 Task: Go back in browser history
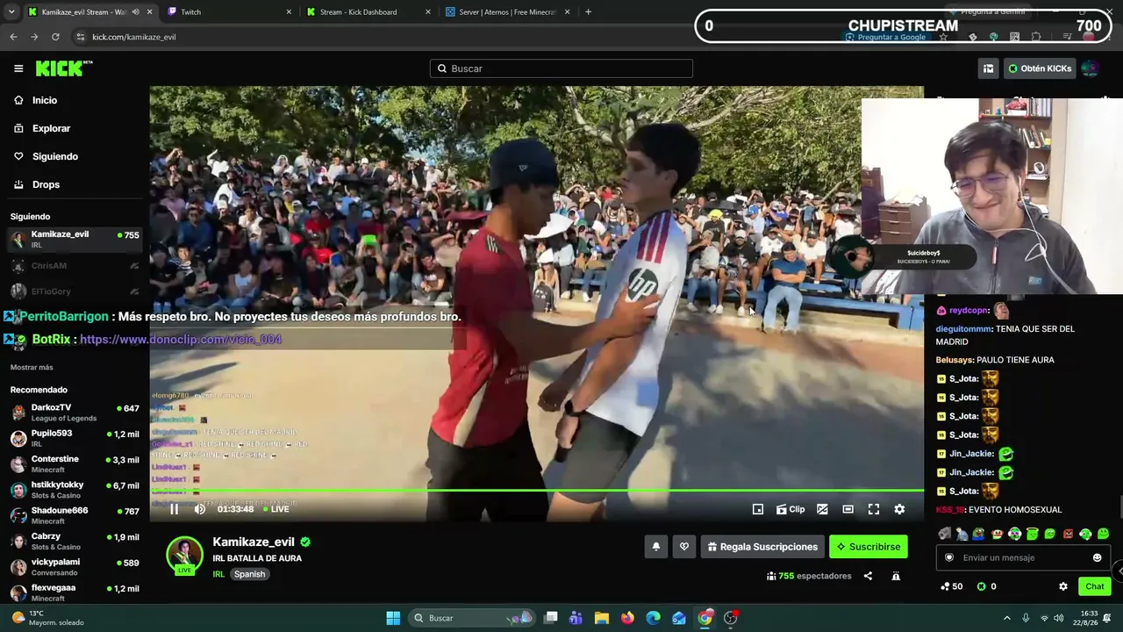click(13, 37)
